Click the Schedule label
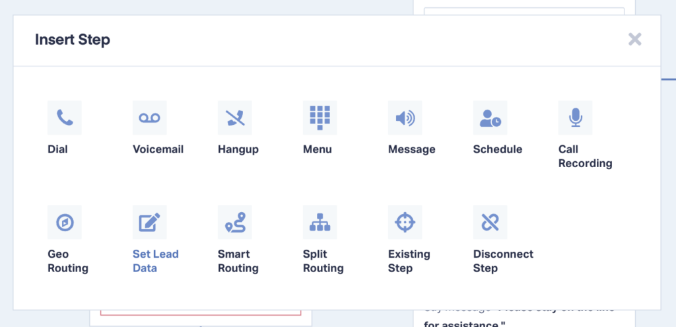The height and width of the screenshot is (327, 676). pos(498,149)
